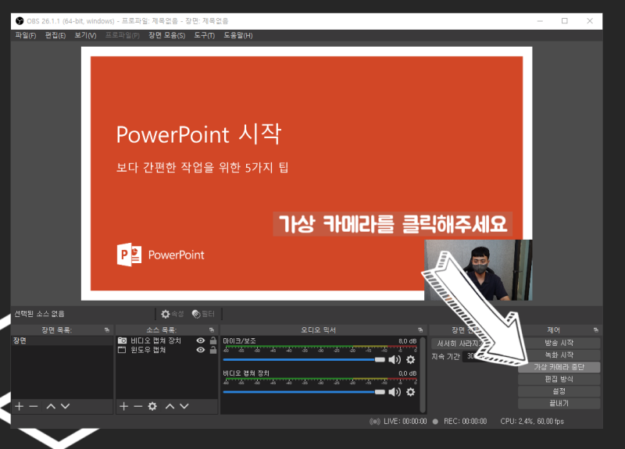Maximize the OBS window
The image size is (625, 449).
pos(565,21)
